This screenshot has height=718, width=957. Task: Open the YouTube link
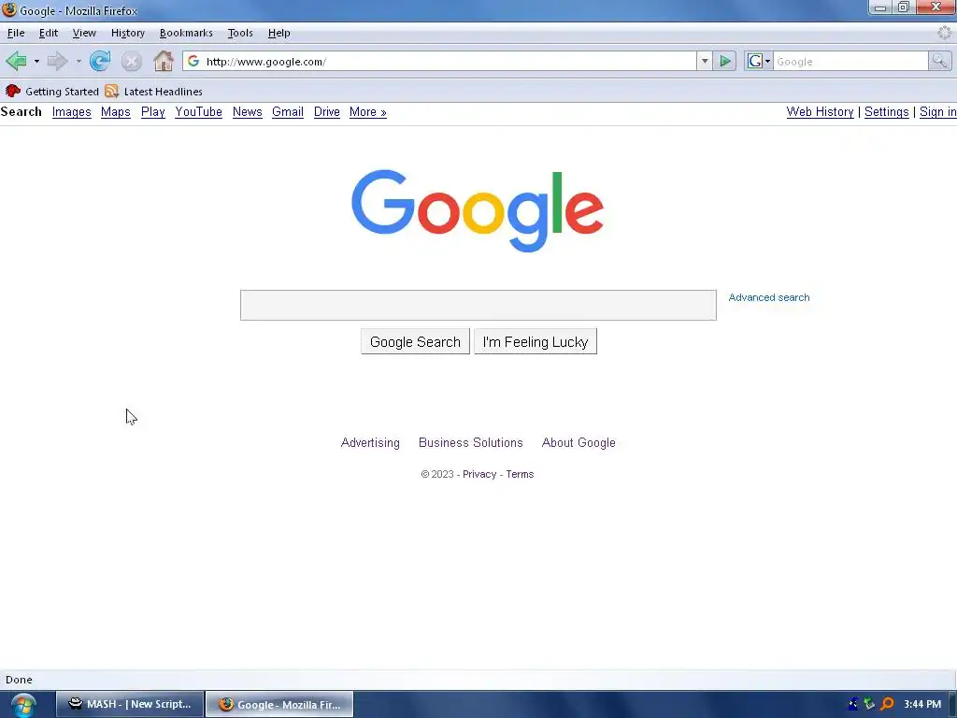tap(198, 112)
